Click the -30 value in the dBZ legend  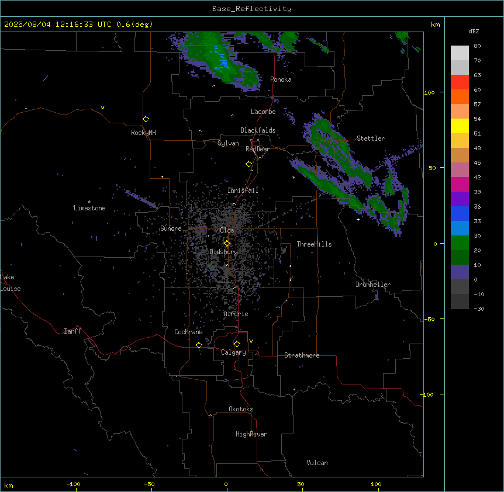click(479, 309)
